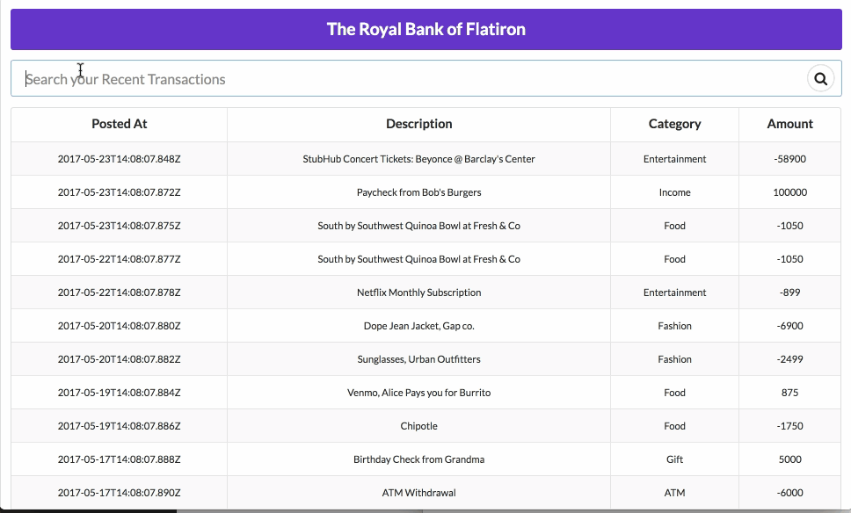Click the Chipotle transaction description

pyautogui.click(x=418, y=426)
